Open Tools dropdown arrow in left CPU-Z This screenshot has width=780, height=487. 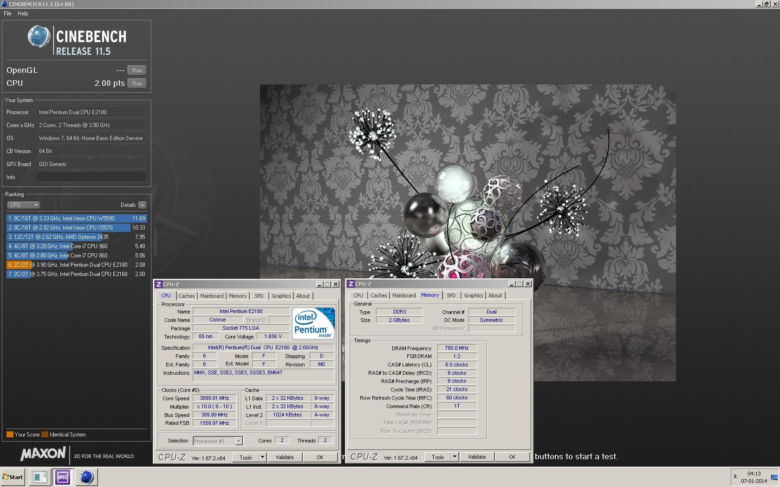click(262, 457)
